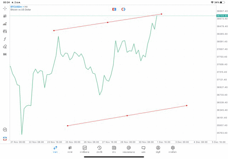Select the crosshair cursor tool
This screenshot has height=159, width=228.
pyautogui.click(x=5, y=8)
